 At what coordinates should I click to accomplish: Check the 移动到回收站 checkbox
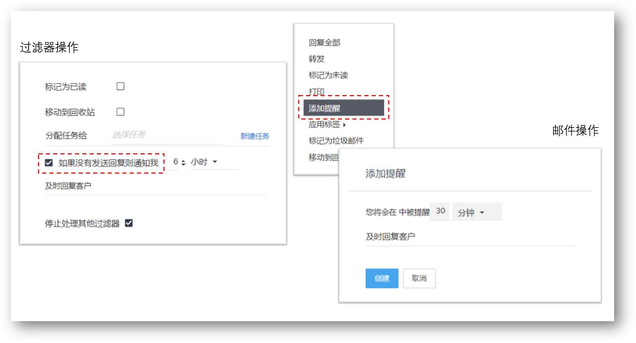[120, 112]
